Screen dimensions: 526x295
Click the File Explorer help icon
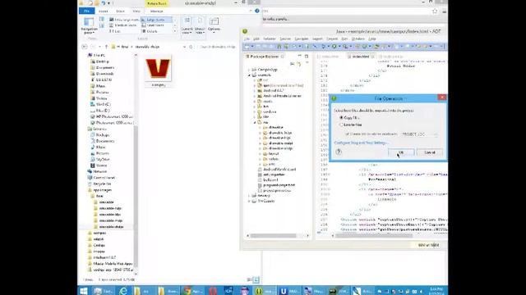(x=257, y=11)
